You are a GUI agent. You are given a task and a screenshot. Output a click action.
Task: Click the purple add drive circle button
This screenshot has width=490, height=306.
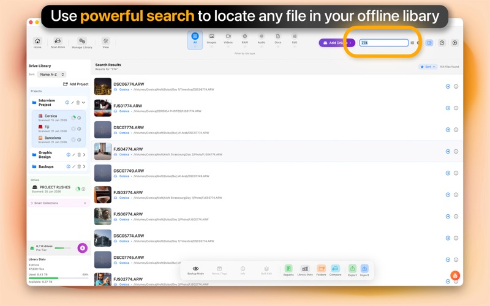click(x=83, y=248)
